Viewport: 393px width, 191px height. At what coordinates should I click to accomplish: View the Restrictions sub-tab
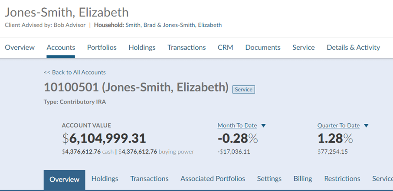pos(342,179)
